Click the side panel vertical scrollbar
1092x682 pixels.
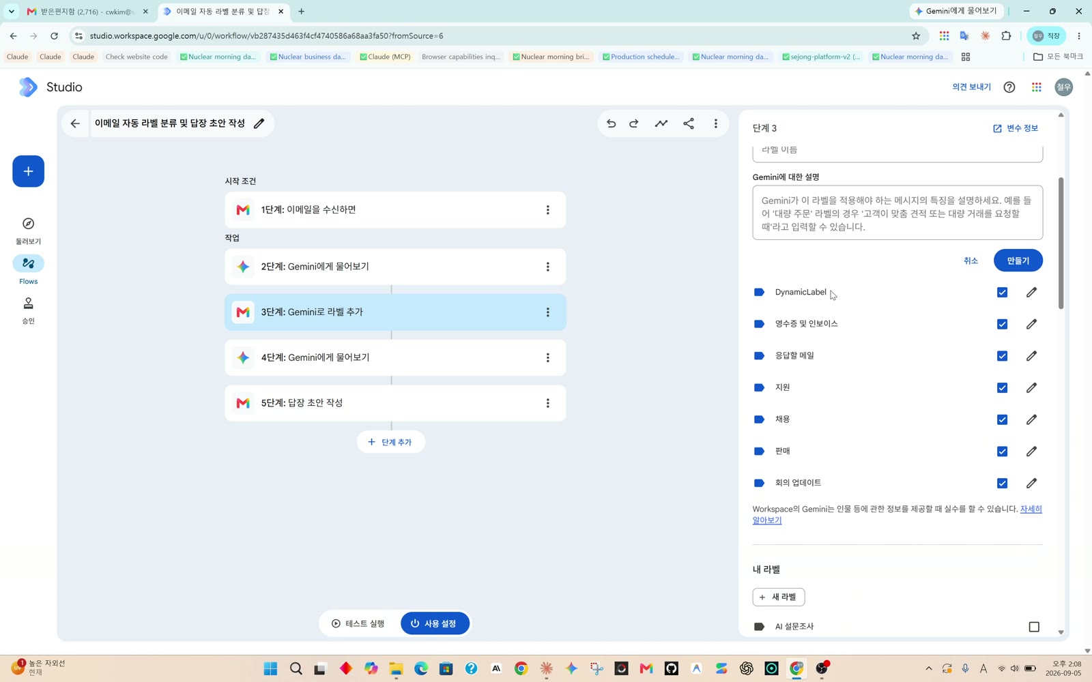click(x=1061, y=243)
